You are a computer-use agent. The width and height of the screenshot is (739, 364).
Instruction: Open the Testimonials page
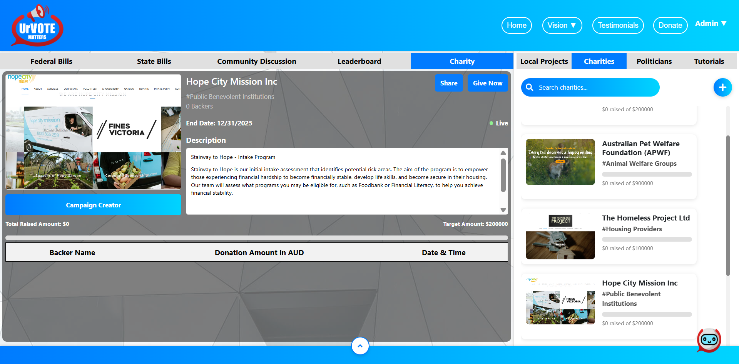coord(618,25)
